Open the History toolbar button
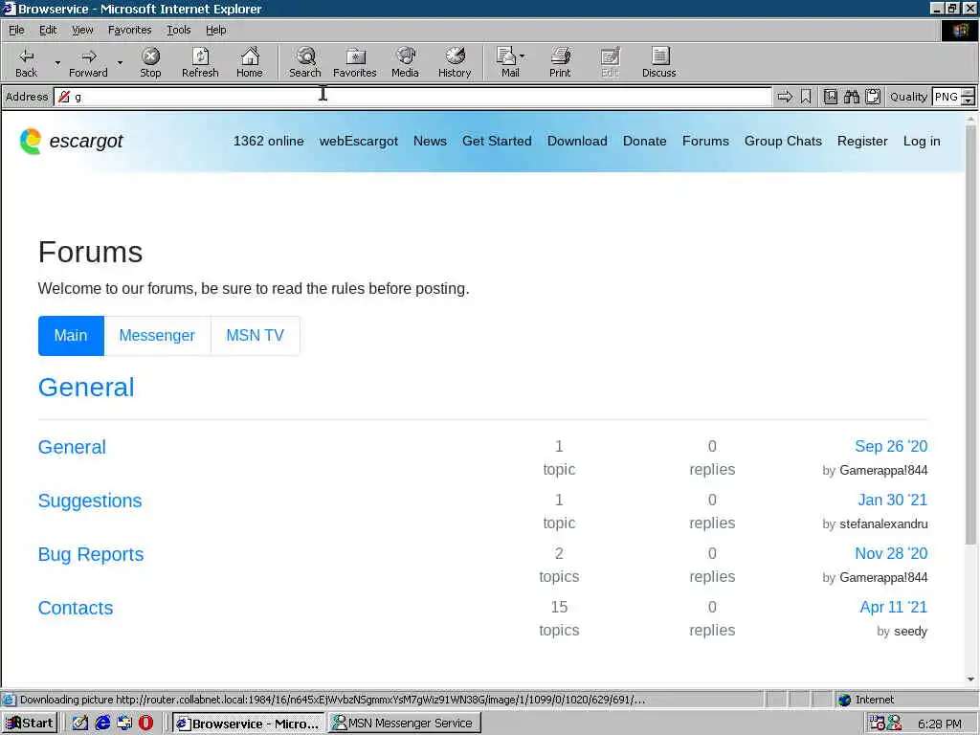This screenshot has height=735, width=980. (x=455, y=62)
